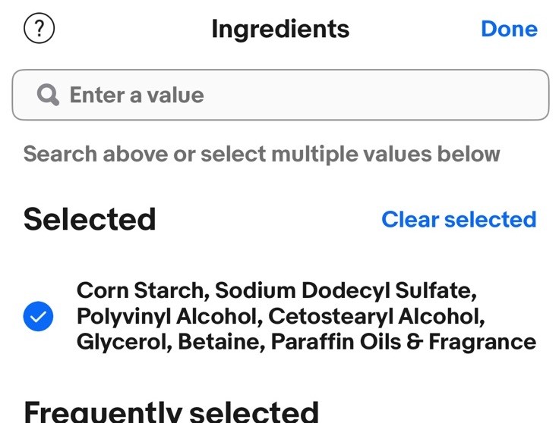Screen dimensions: 559x423
Task: Uncheck the Corn Starch ingredients entry
Action: point(279,316)
